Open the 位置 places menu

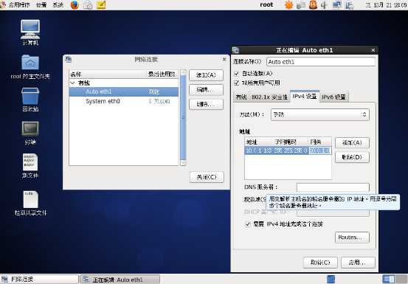click(41, 4)
